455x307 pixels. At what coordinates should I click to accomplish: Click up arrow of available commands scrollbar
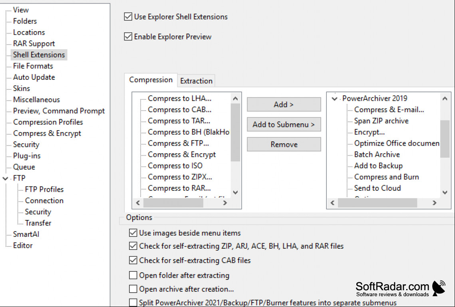click(235, 99)
